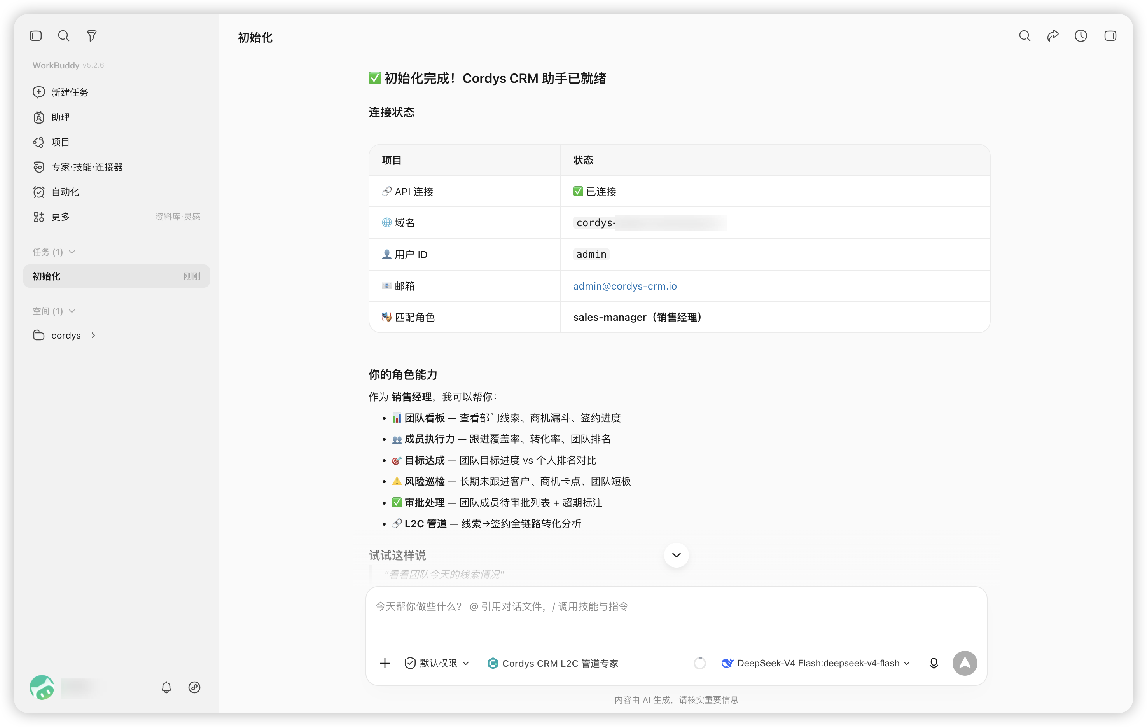1147x727 pixels.
Task: Start voice input with microphone icon
Action: [934, 663]
